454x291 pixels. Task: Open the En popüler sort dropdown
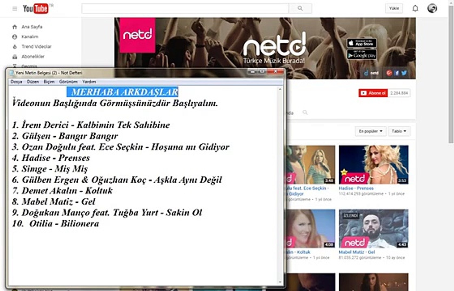click(x=370, y=131)
